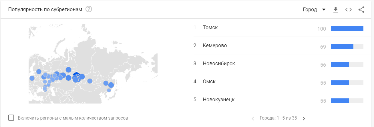Open Новокузнецк from the ranking

[x=218, y=100]
